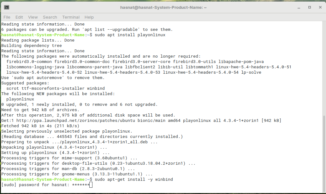Click 'Use 'sudo apt autoremove' to remove them.'
Screen dimensions: 326x194
click(53, 78)
